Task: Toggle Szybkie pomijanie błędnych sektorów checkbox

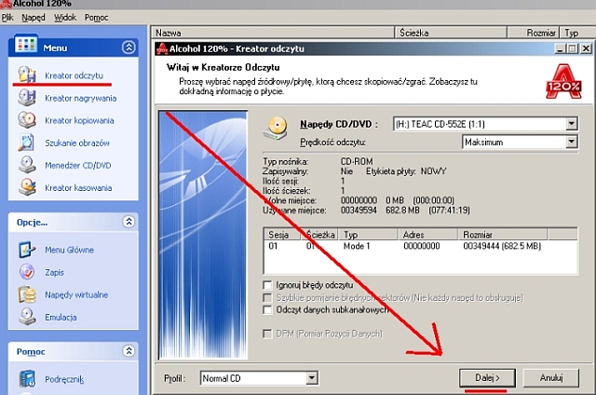Action: [x=267, y=297]
